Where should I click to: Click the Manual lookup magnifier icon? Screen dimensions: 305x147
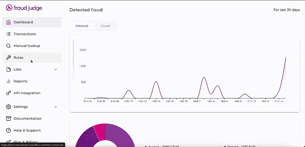click(8, 46)
